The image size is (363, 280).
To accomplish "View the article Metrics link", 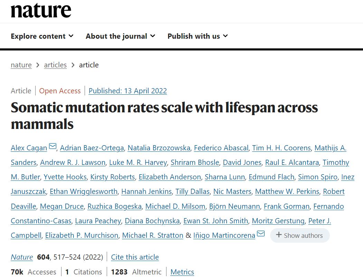I will click(x=182, y=272).
